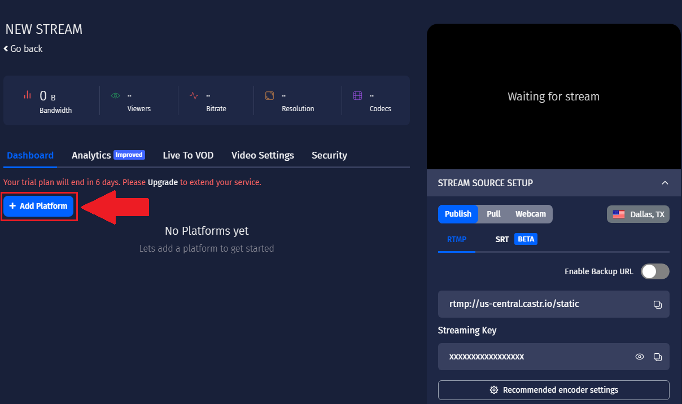Click the Streaming Key label
Viewport: 682px width, 404px height.
467,330
